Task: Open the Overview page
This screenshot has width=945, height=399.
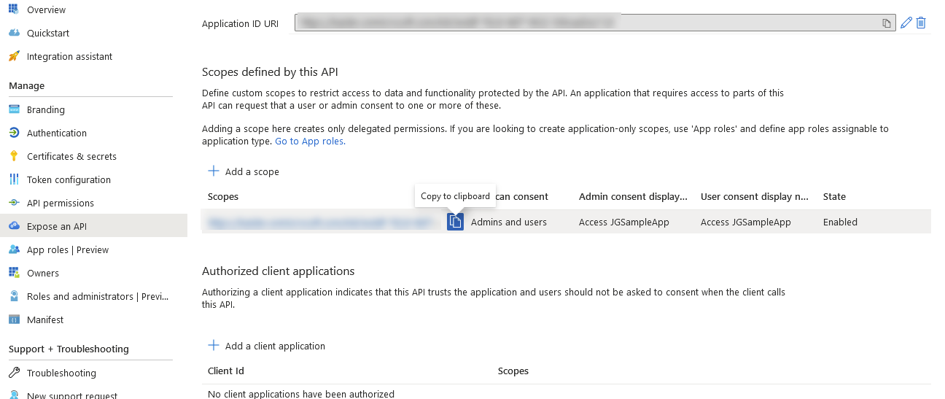Action: [46, 10]
